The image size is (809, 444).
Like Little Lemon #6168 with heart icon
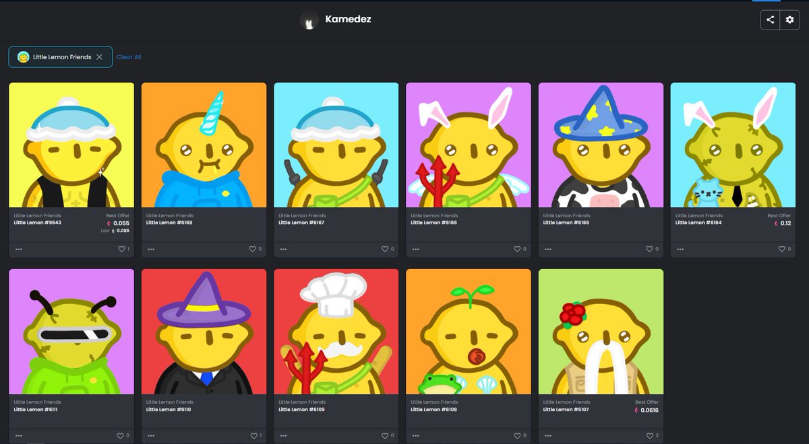[254, 249]
